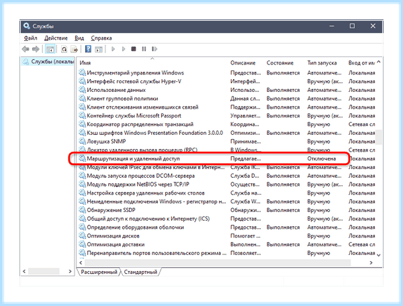Click horizontal scrollbar thumb under services list
Image resolution: width=403 pixels, height=306 pixels.
[218, 262]
